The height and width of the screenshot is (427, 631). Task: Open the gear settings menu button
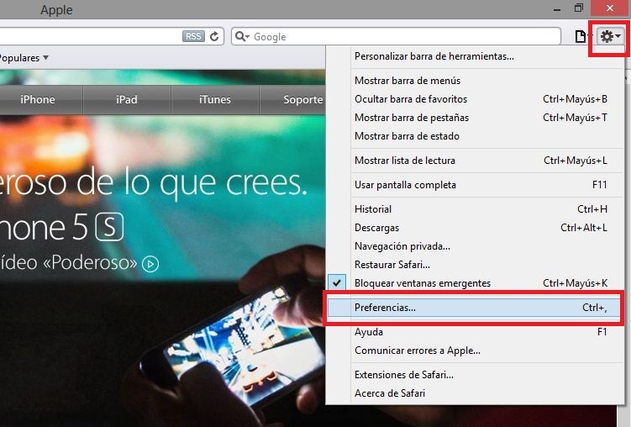tap(611, 37)
